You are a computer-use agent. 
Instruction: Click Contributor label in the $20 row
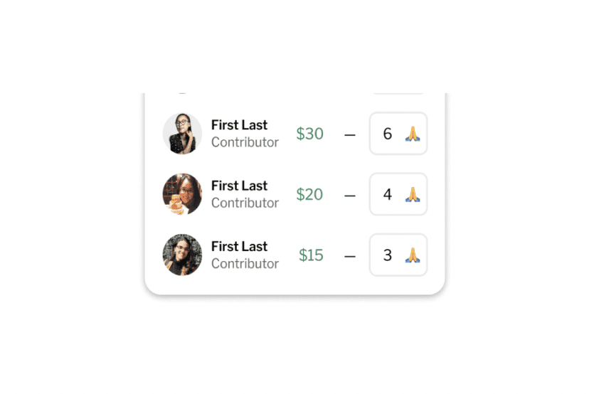(245, 203)
